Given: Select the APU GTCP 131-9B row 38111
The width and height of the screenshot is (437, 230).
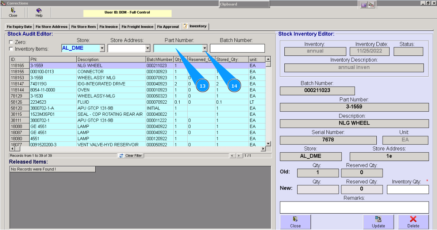Looking at the screenshot, I should click(138, 120).
